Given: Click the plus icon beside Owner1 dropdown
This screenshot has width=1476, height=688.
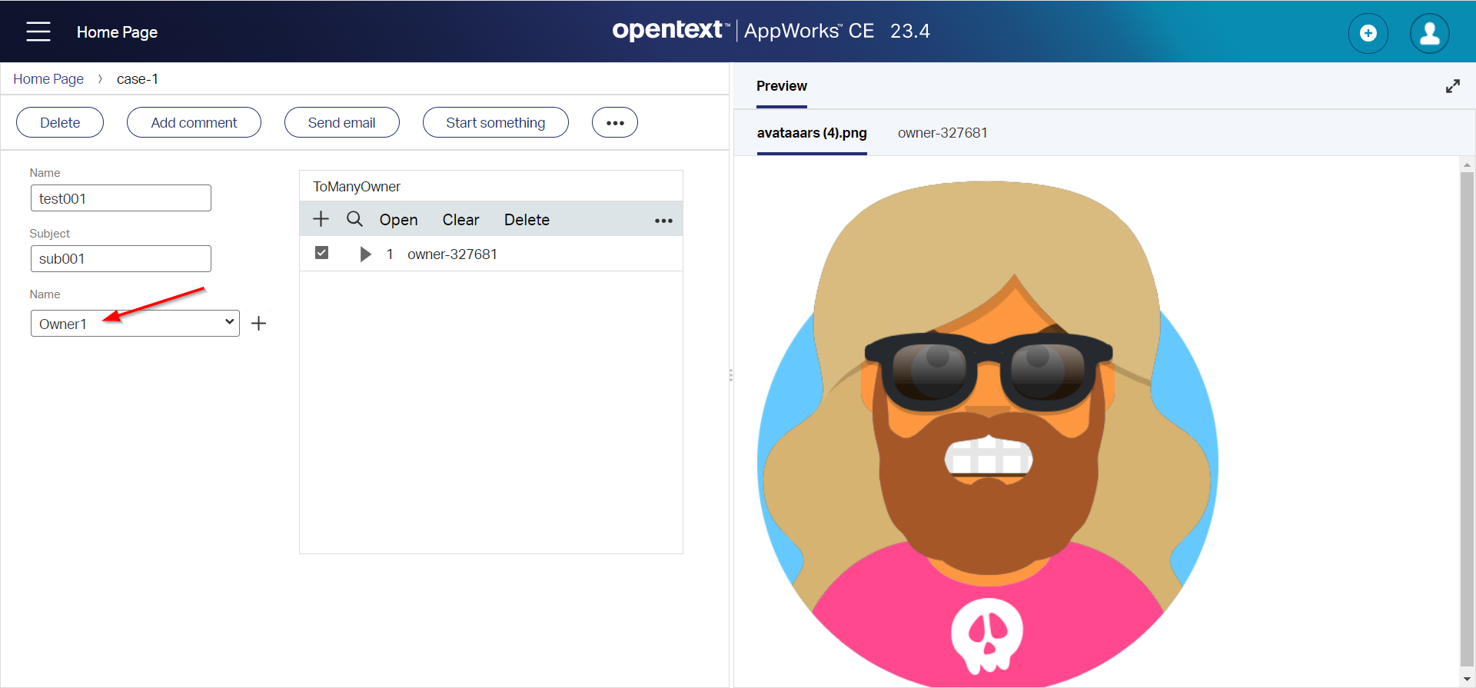Looking at the screenshot, I should (x=259, y=324).
